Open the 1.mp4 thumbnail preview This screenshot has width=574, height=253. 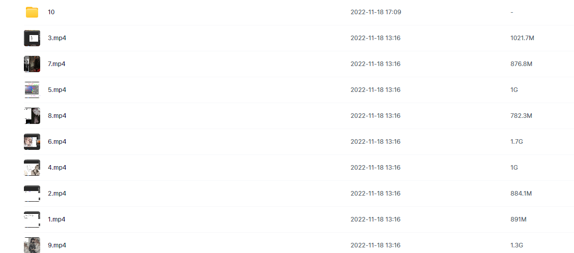pos(32,220)
